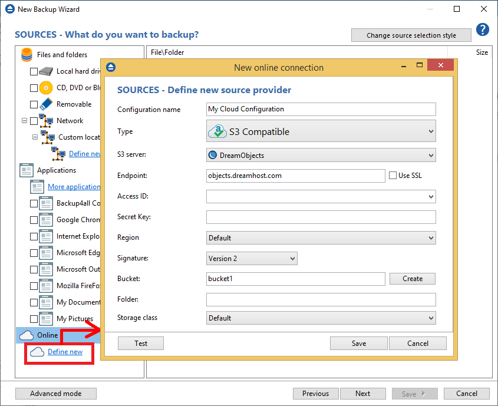Viewport: 498px width, 406px height.
Task: Click the Bucket field
Action: (296, 279)
